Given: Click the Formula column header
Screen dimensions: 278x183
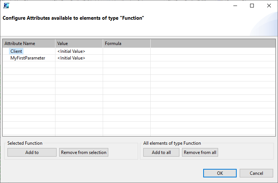Looking at the screenshot, I should click(x=127, y=44).
